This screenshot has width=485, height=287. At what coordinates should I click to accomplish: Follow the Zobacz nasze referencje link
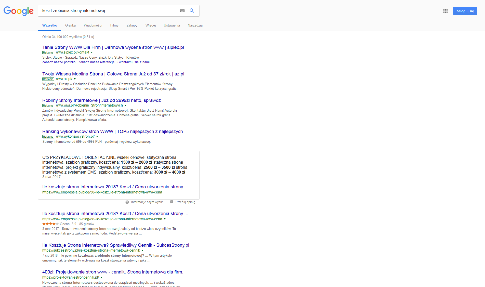tap(96, 62)
